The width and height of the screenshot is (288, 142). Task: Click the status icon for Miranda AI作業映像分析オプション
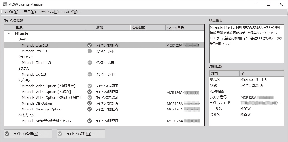tap(90, 121)
